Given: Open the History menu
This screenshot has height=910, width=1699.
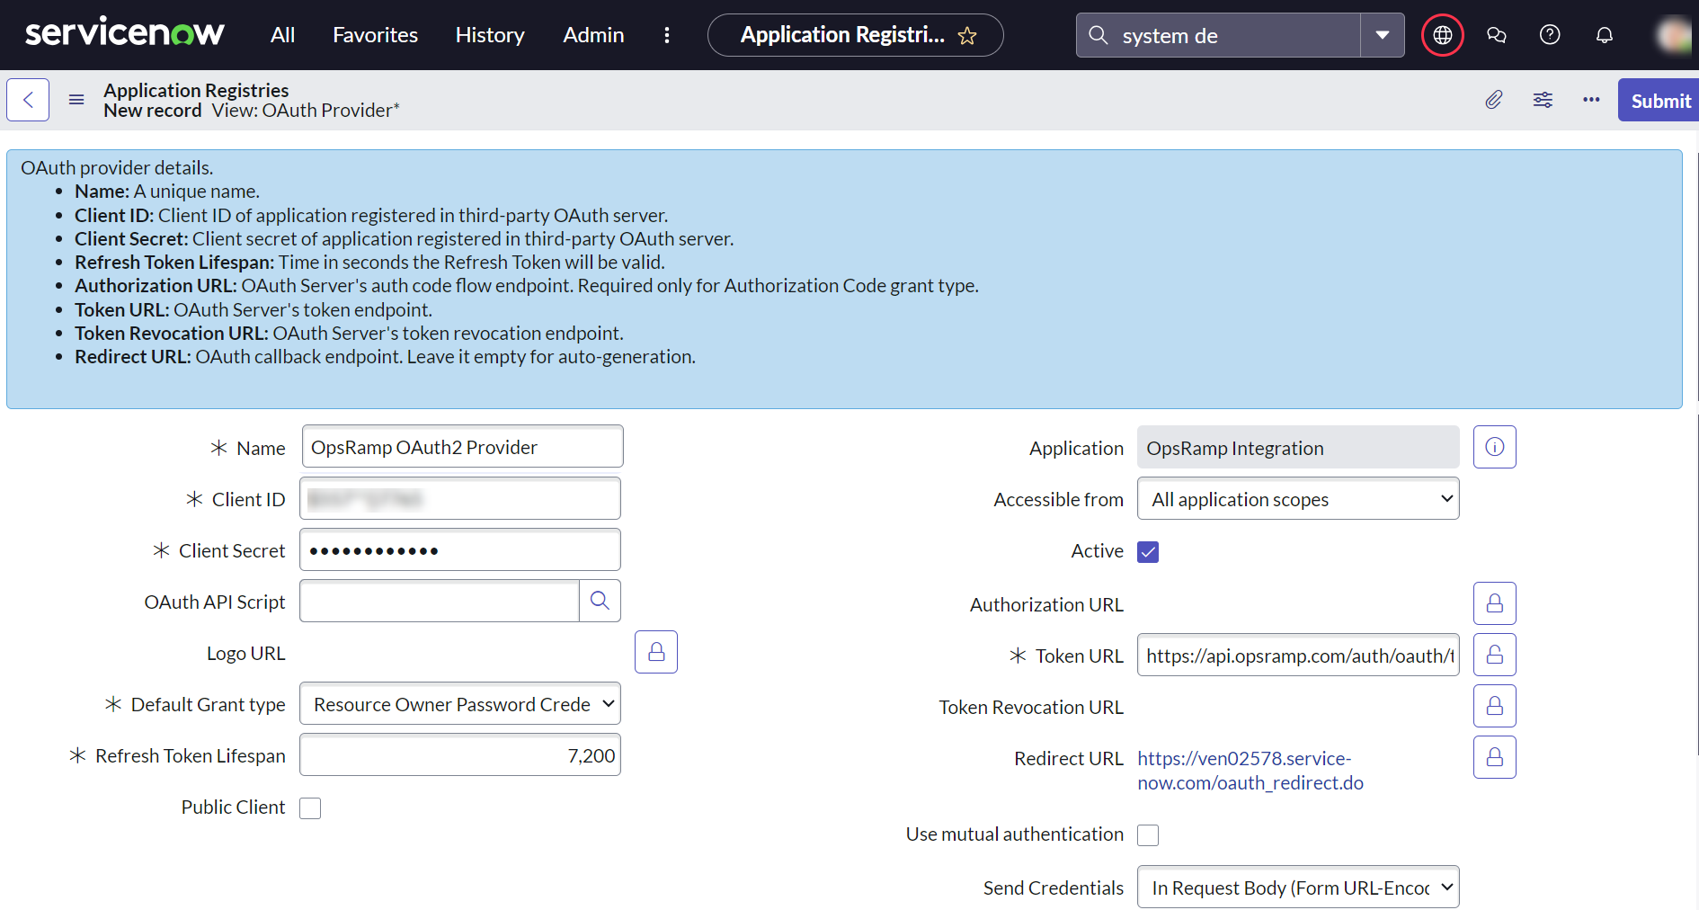Looking at the screenshot, I should pyautogui.click(x=490, y=35).
